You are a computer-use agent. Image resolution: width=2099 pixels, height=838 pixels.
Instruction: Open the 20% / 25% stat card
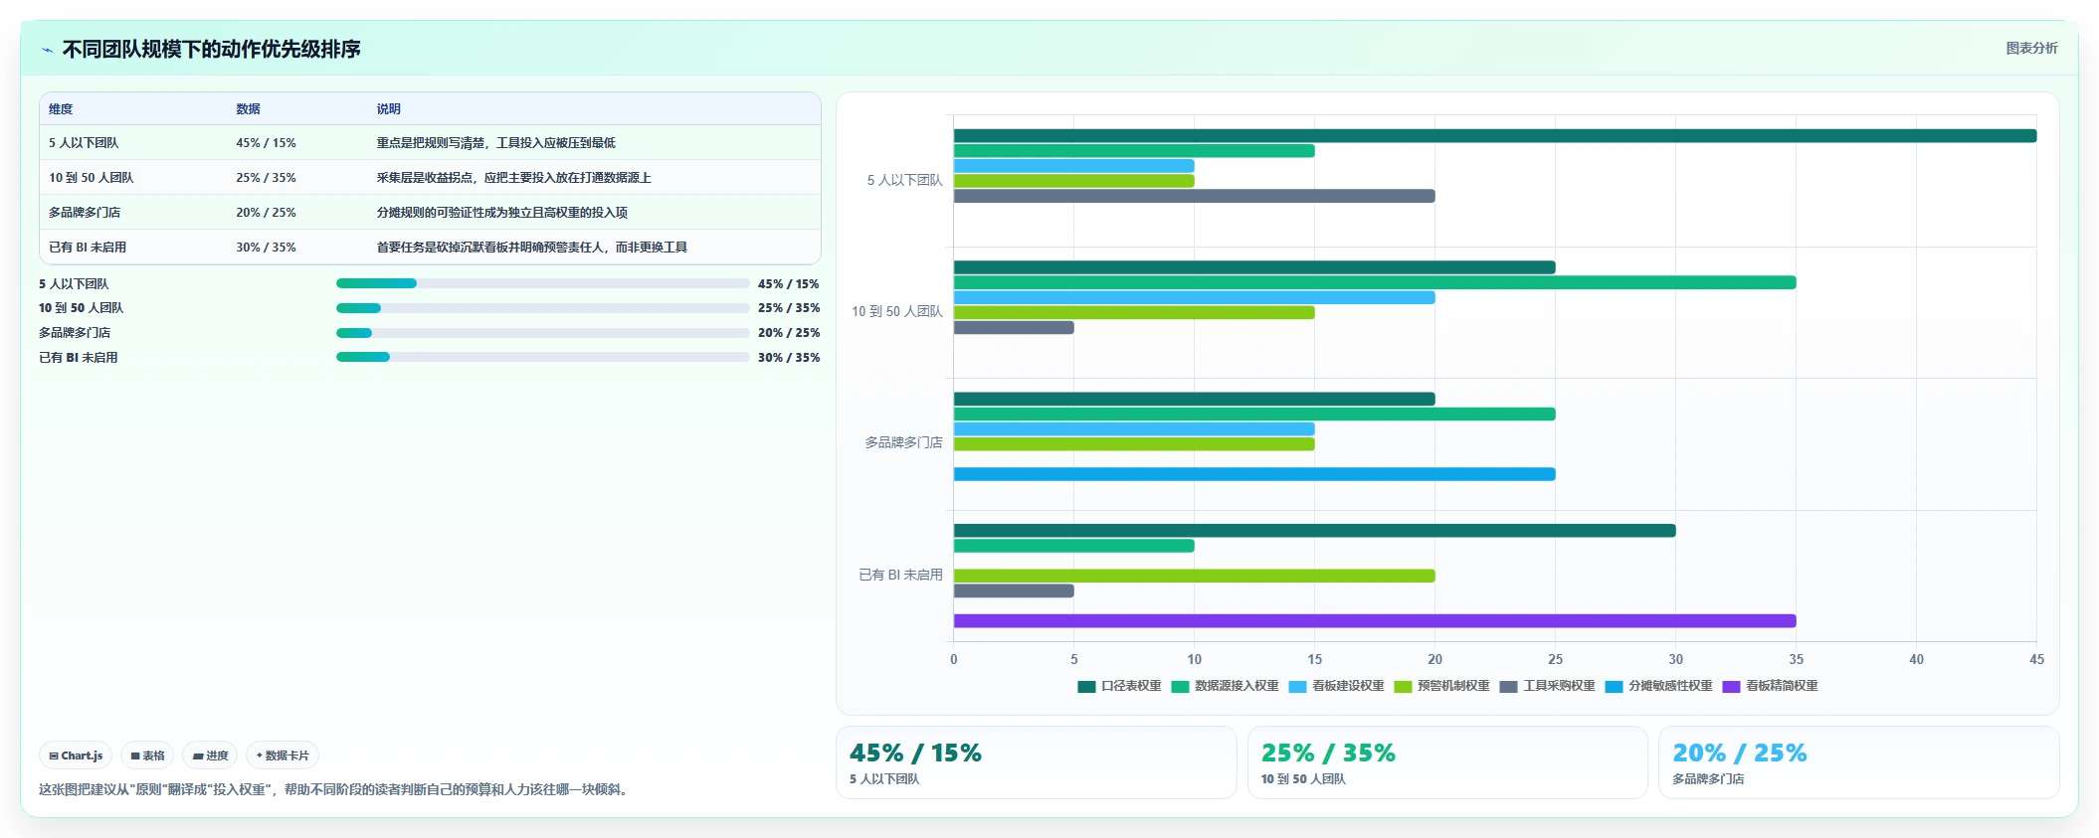tap(1858, 762)
